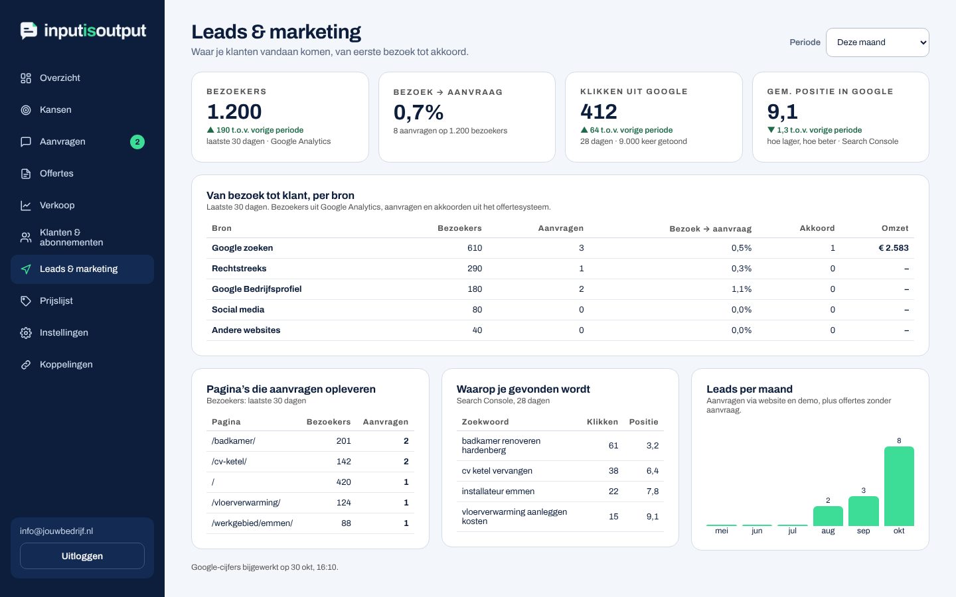The width and height of the screenshot is (956, 597).
Task: Click the cv ketel vervangen keyword
Action: [x=497, y=471]
